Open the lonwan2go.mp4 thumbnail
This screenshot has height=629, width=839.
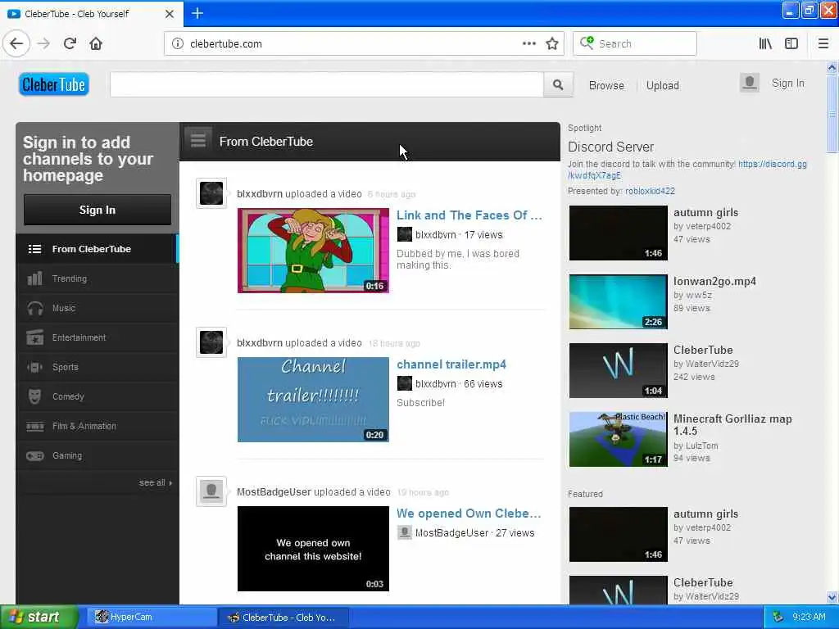click(618, 301)
